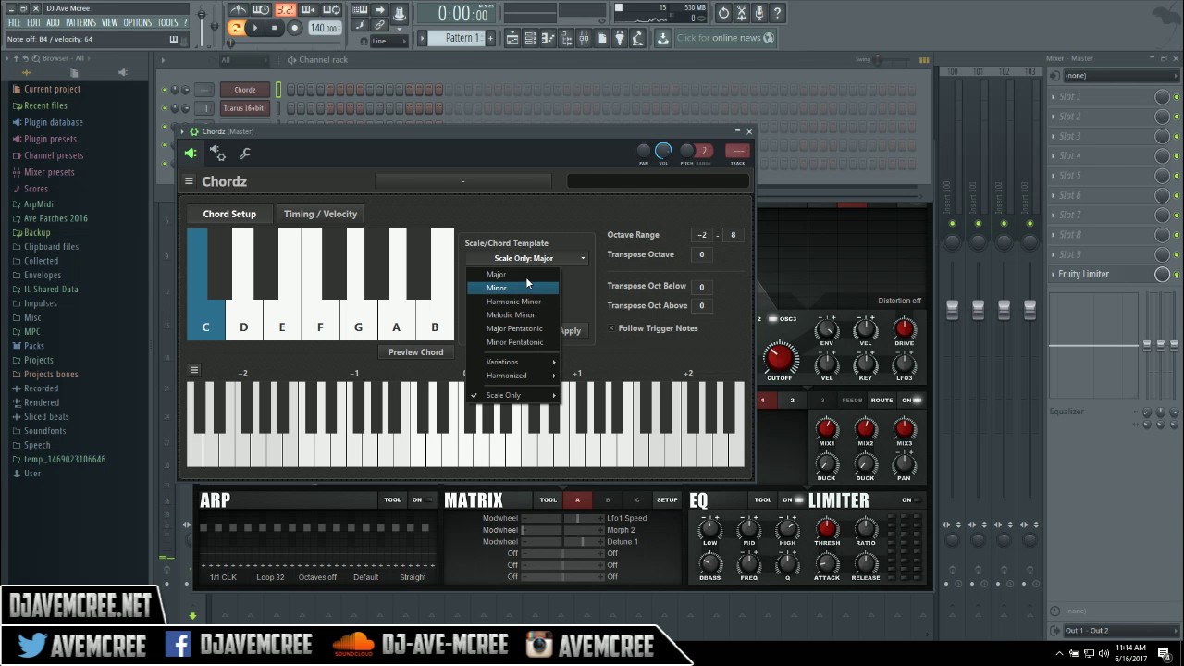Viewport: 1184px width, 666px height.
Task: Click the question mark help icon
Action: pos(777,13)
